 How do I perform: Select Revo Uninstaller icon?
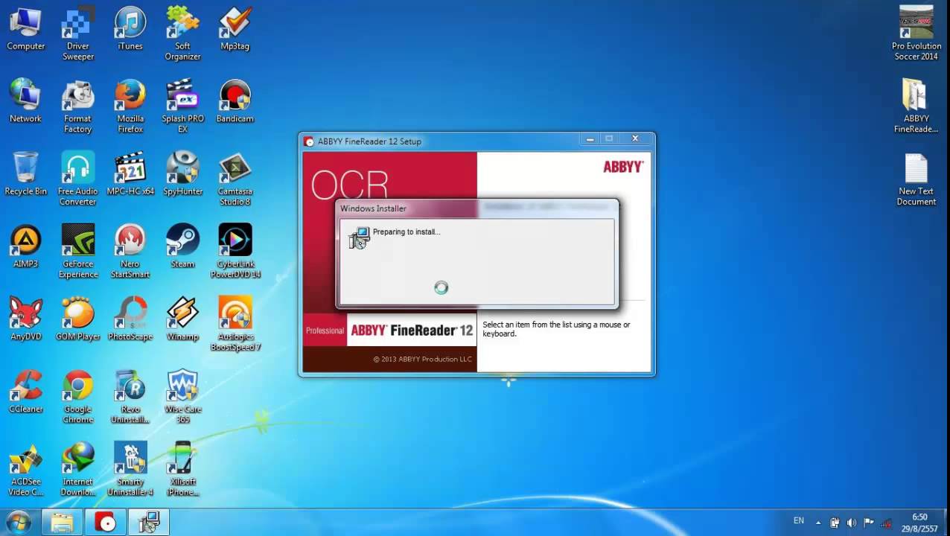[x=130, y=397]
